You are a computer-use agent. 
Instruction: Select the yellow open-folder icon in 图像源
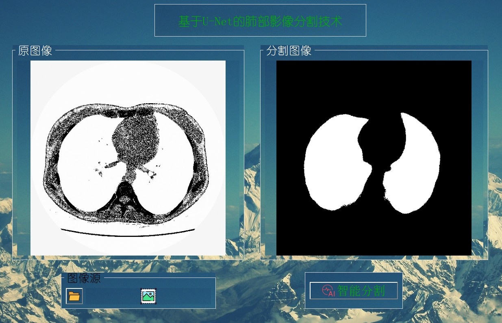[75, 295]
